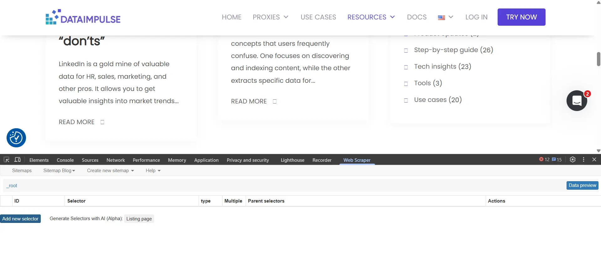Click the DataImpulse logo

tap(83, 17)
